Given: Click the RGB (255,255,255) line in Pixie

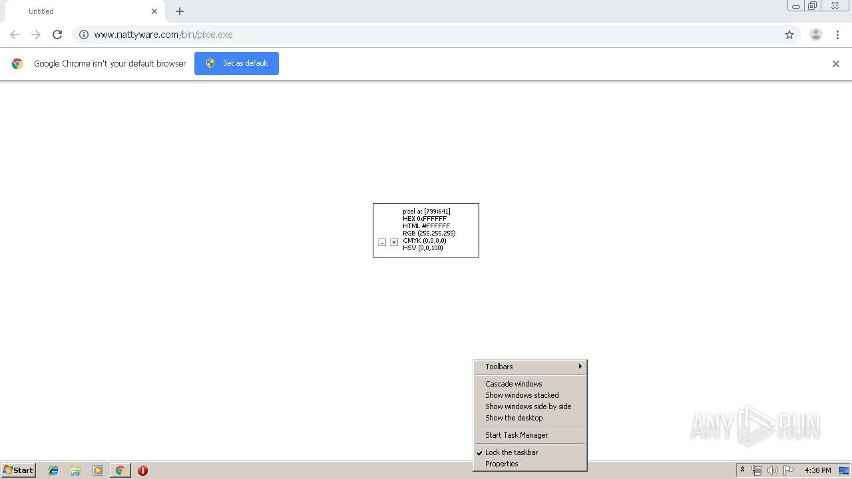Looking at the screenshot, I should tap(429, 234).
